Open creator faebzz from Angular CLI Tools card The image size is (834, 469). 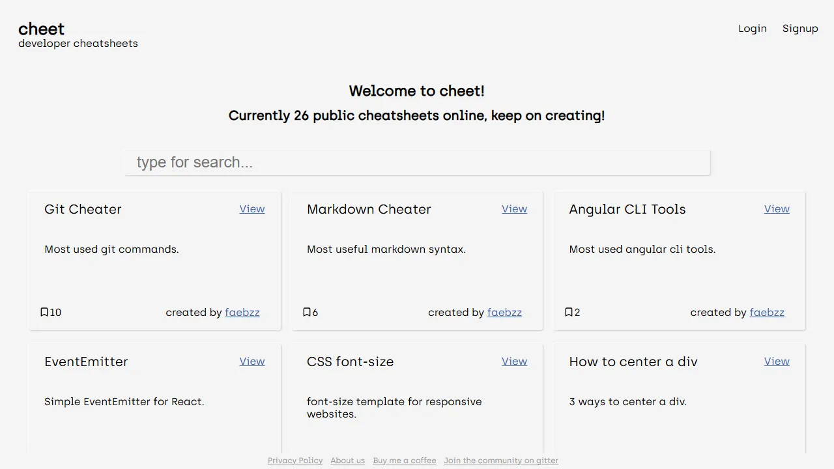click(767, 312)
